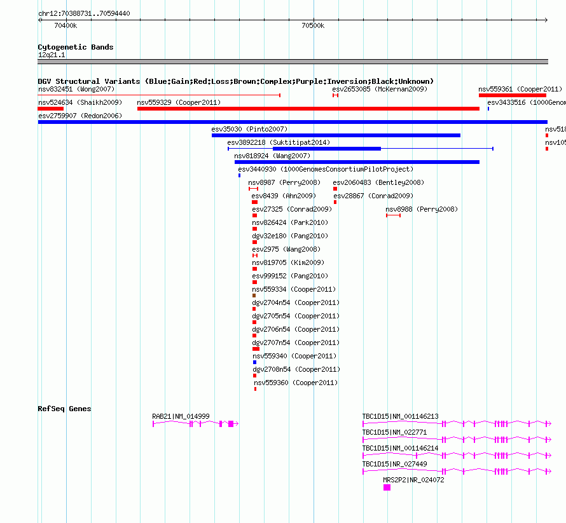Click esv3440930 (1000GenomesConsortiumPilotProject) label
This screenshot has height=523, width=566.
pyautogui.click(x=326, y=169)
